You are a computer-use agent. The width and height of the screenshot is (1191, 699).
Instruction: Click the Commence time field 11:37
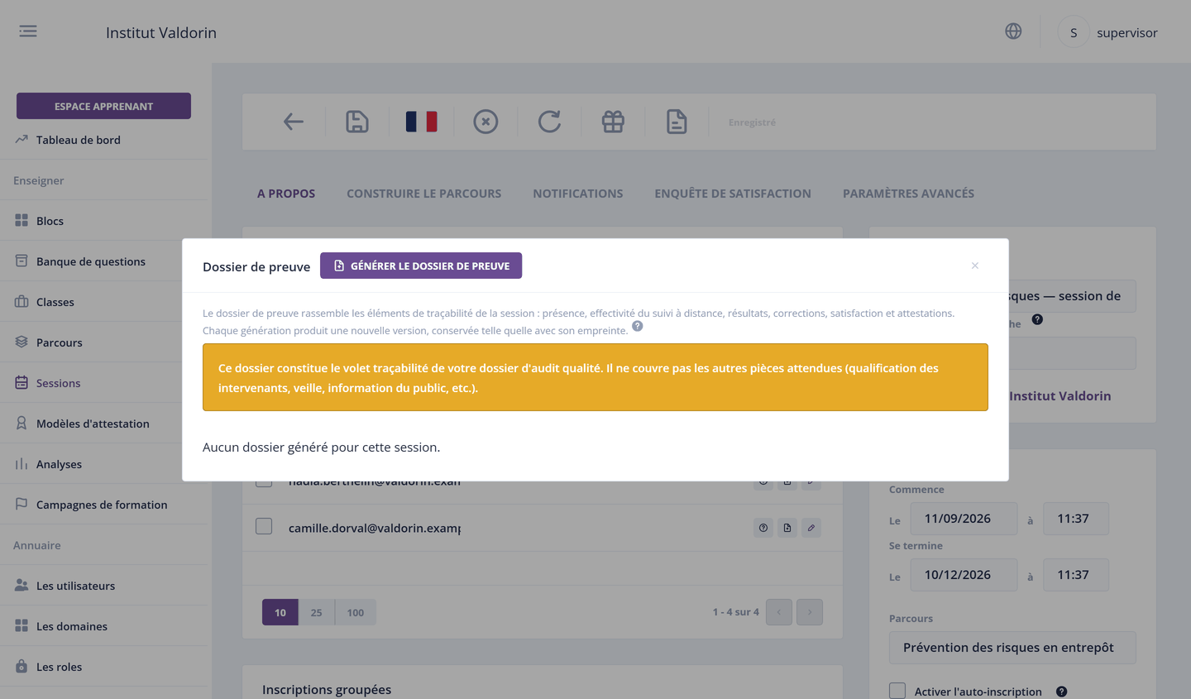[x=1076, y=519]
